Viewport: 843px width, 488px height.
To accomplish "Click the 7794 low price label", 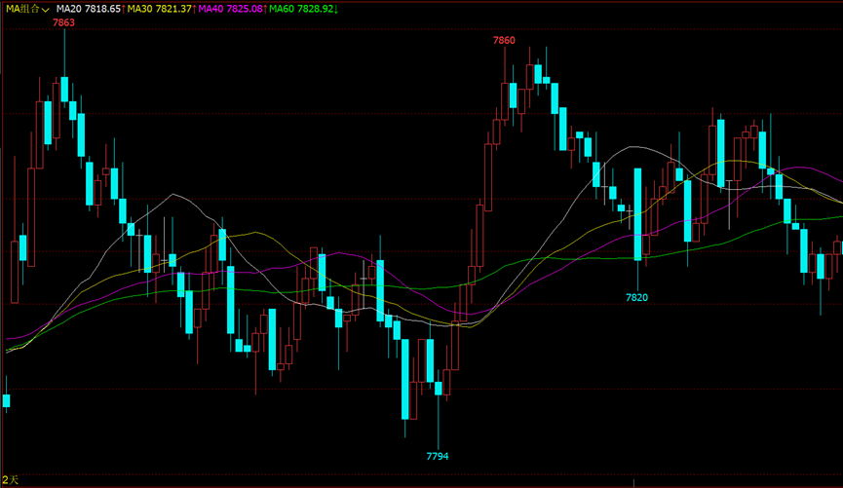I will (x=437, y=456).
